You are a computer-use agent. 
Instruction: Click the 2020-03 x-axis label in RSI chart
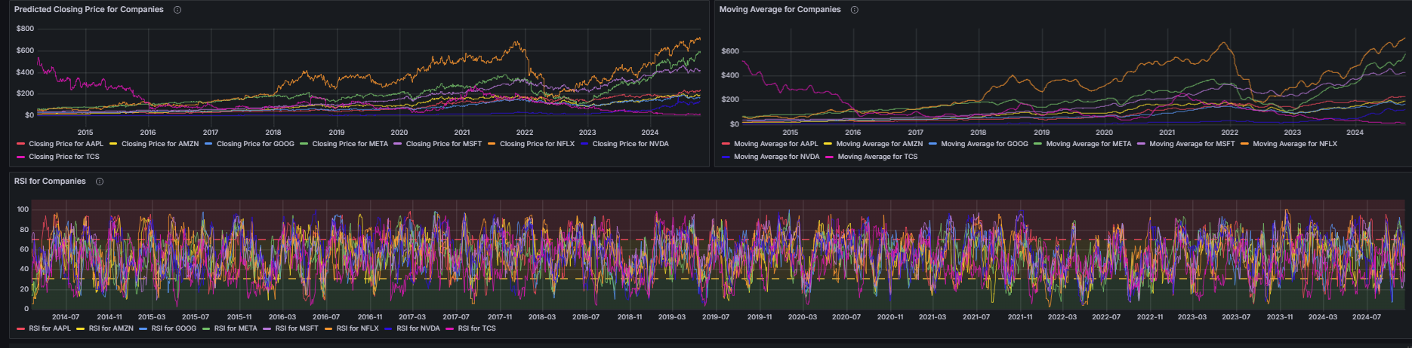[802, 317]
